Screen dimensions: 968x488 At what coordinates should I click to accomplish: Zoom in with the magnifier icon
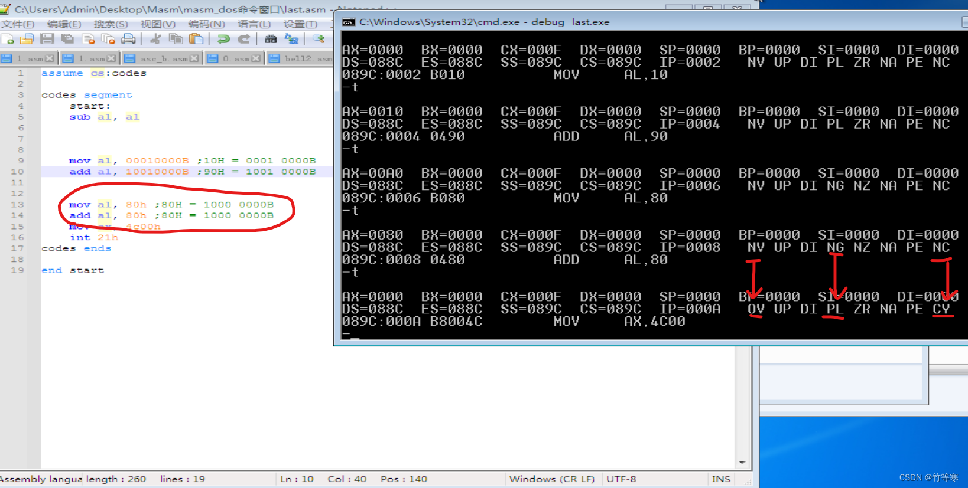[319, 40]
